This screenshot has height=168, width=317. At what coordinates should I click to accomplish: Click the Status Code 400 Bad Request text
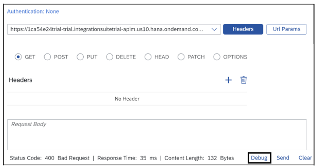(49, 158)
